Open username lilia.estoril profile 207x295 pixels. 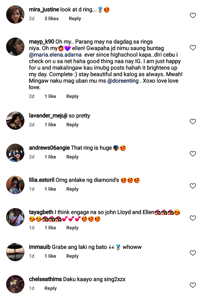click(41, 180)
